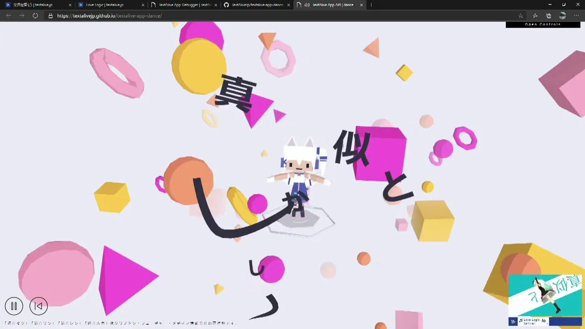The width and height of the screenshot is (585, 329).
Task: Switch to TextAlive App Debugger tab
Action: [x=184, y=5]
